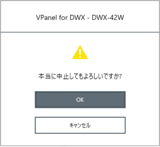This screenshot has width=160, height=147.
Task: Accept the abort confirmation via OK
Action: pos(80,100)
